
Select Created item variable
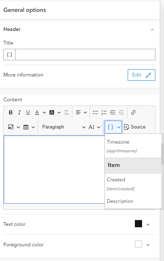[x=133, y=184]
